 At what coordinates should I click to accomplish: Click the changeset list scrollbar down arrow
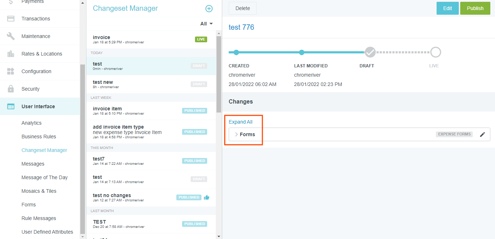click(x=219, y=236)
